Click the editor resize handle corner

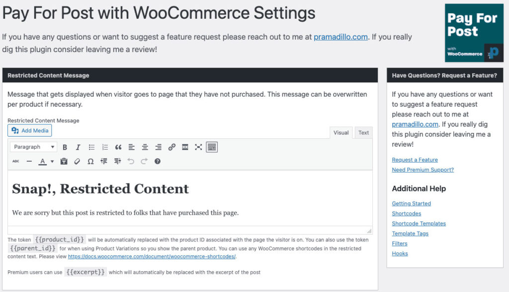click(369, 231)
